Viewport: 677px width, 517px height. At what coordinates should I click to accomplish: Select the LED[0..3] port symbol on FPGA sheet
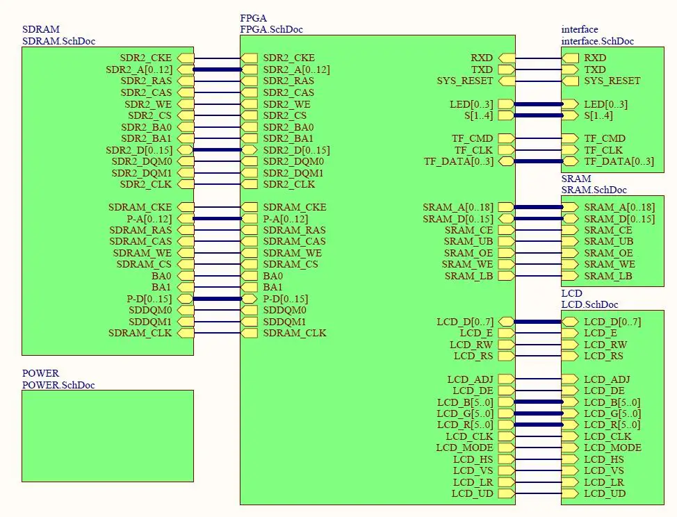click(x=507, y=104)
